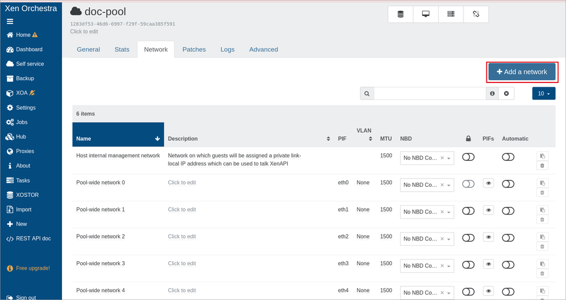The image size is (566, 300).
Task: Sort by the VLAN column arrows
Action: point(370,139)
